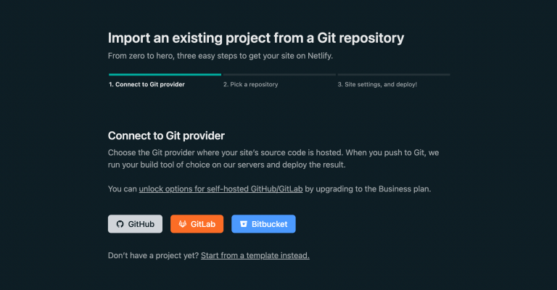
Task: Click the GitHub octocat icon
Action: [x=120, y=224]
